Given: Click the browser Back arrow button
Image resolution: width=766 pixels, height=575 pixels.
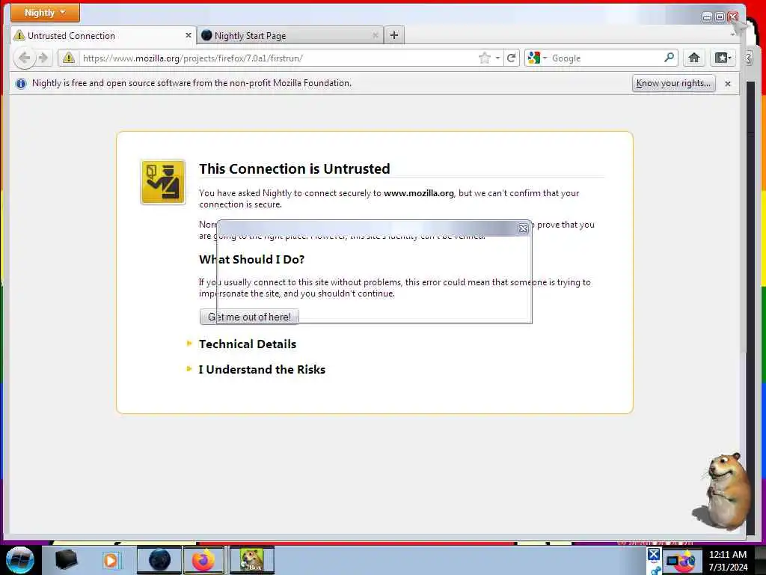Looking at the screenshot, I should pyautogui.click(x=24, y=58).
